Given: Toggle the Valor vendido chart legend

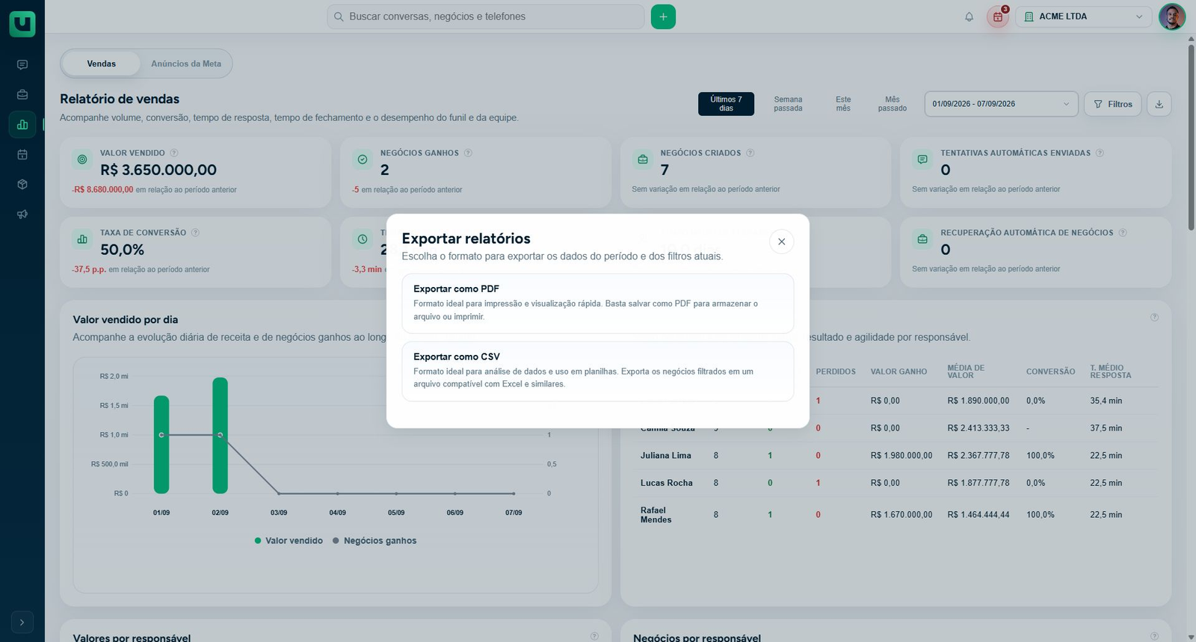Looking at the screenshot, I should coord(289,540).
